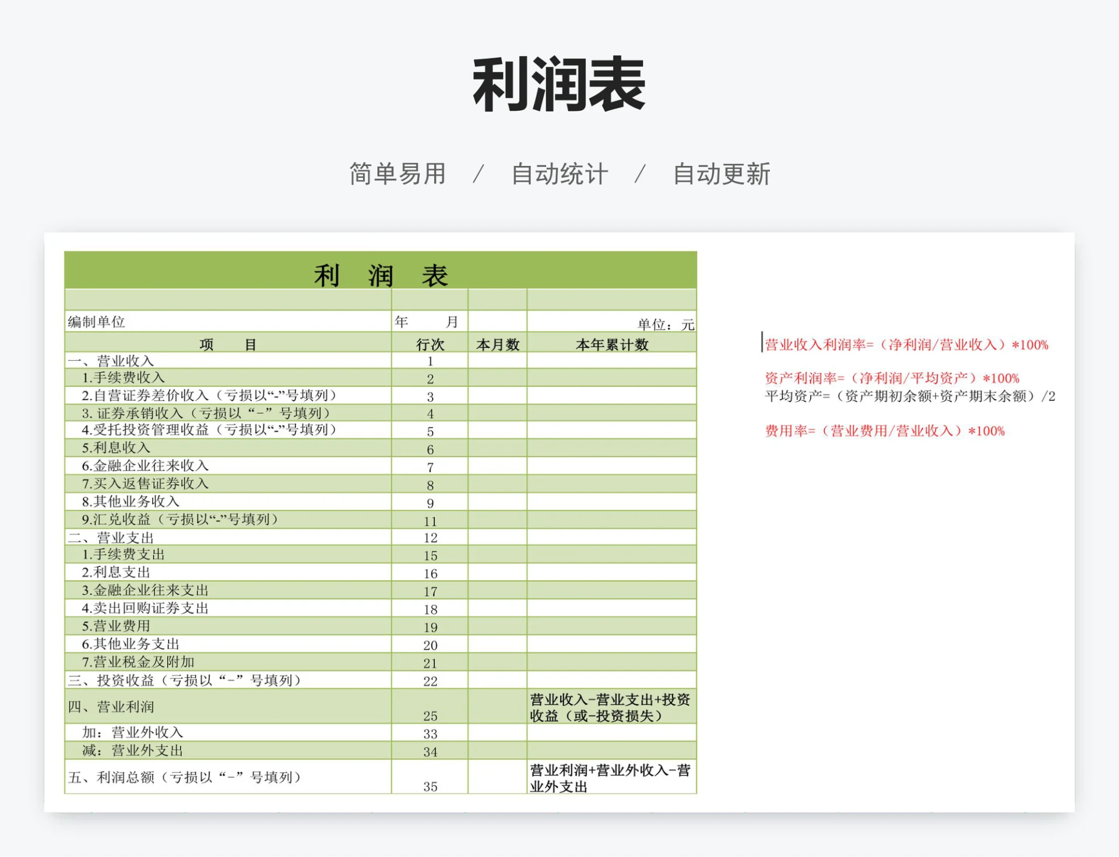Image resolution: width=1119 pixels, height=857 pixels.
Task: Click the 行次 column header
Action: (x=430, y=344)
